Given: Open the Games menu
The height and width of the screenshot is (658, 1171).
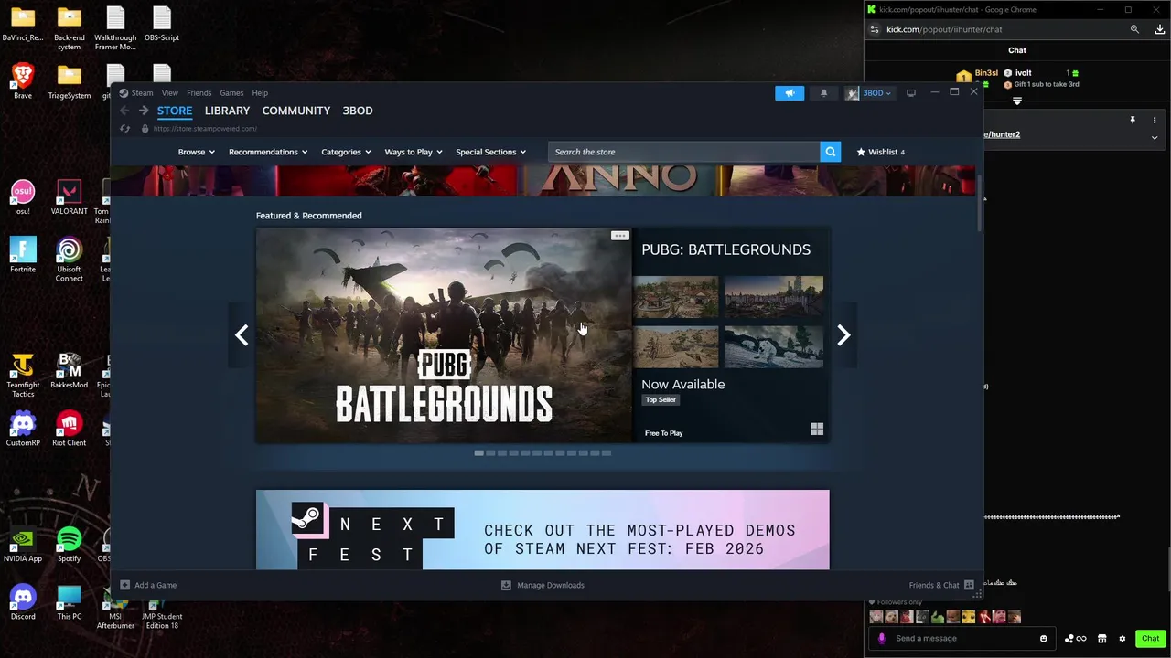Looking at the screenshot, I should pyautogui.click(x=231, y=92).
